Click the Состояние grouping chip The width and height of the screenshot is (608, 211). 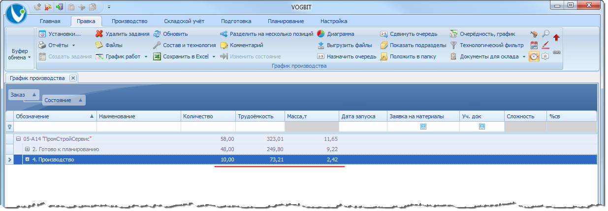point(64,100)
